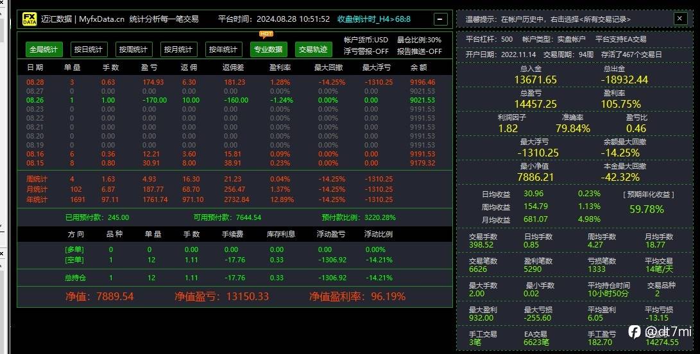
Task: Open the 专业数据 button
Action: 268,49
